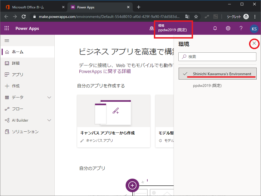
Task: Open the help question mark
Action: click(241, 28)
